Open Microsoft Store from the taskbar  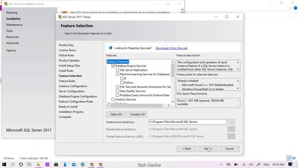click(56, 164)
